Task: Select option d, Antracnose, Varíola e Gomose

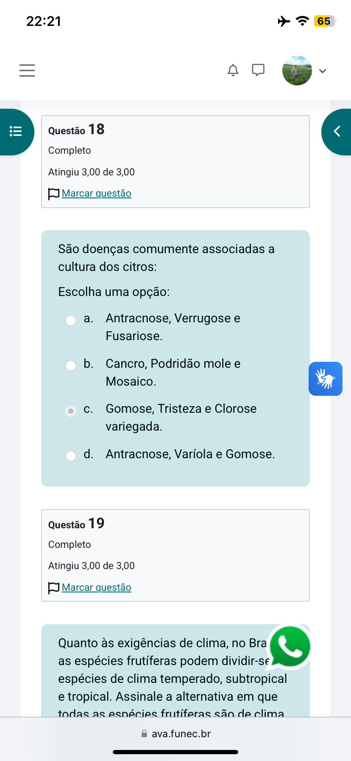Action: click(71, 456)
